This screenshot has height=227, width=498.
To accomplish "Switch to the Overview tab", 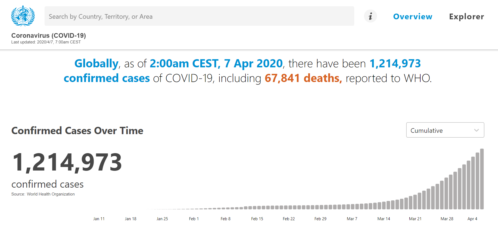I will 413,17.
